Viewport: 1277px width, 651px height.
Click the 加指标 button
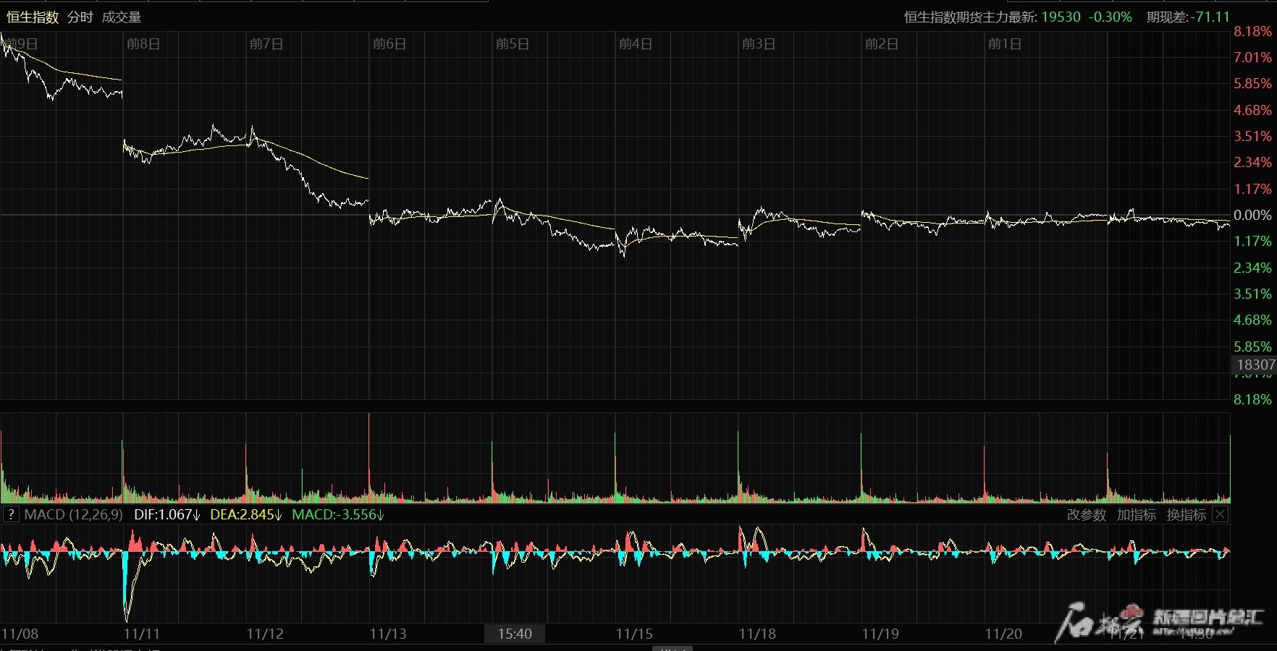point(1137,514)
